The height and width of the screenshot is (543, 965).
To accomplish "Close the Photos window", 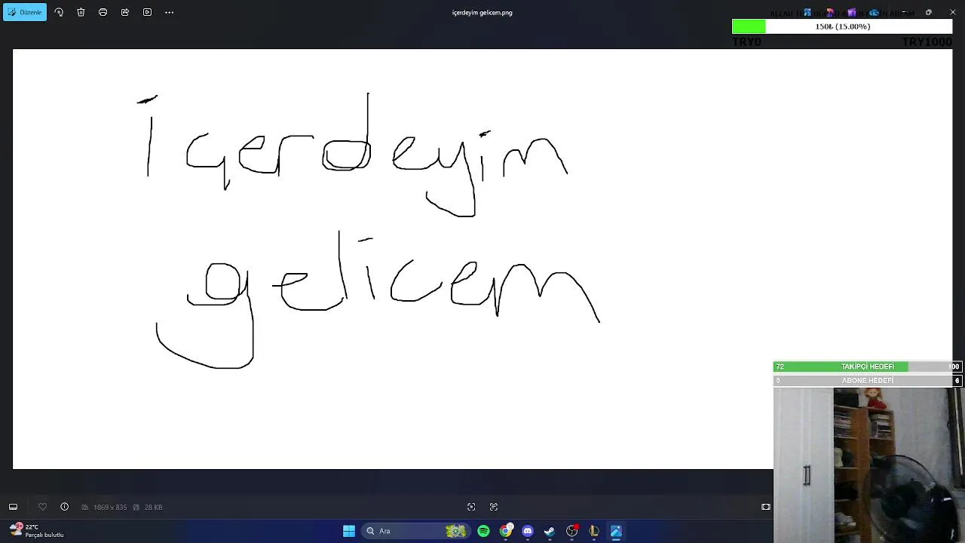I will [952, 13].
